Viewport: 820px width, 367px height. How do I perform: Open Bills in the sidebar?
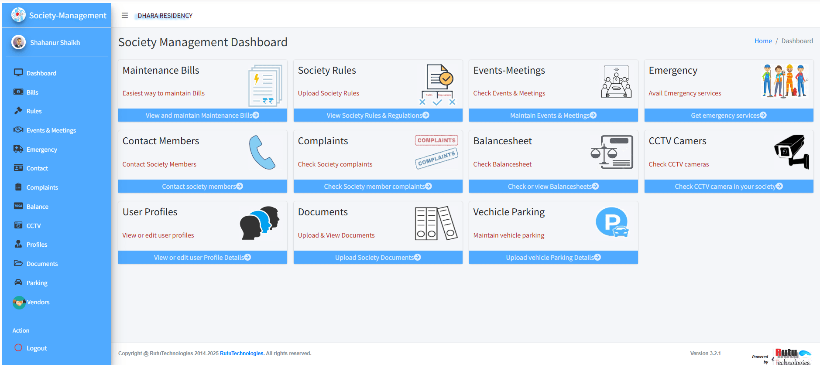click(32, 92)
